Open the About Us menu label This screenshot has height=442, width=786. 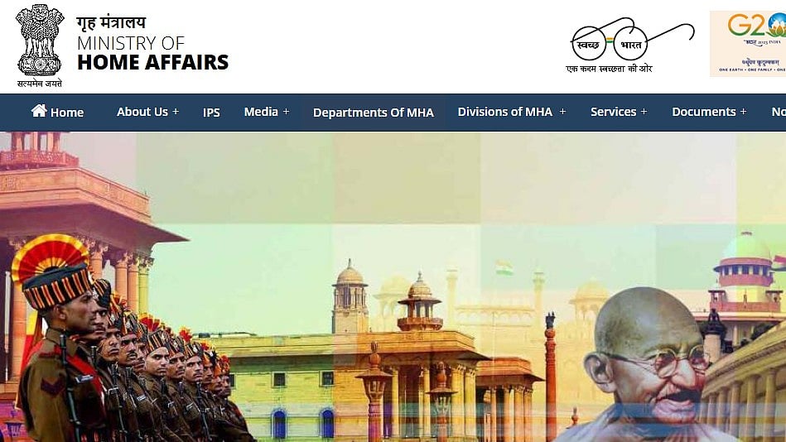(x=142, y=112)
